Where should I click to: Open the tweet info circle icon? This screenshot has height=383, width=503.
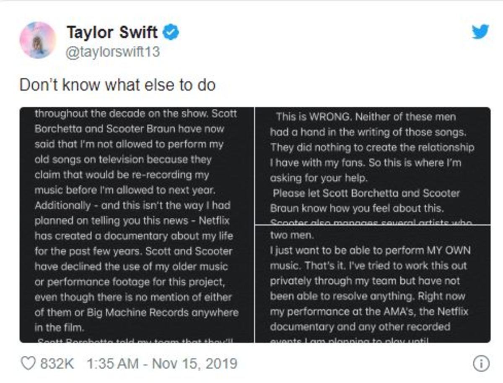click(x=481, y=363)
